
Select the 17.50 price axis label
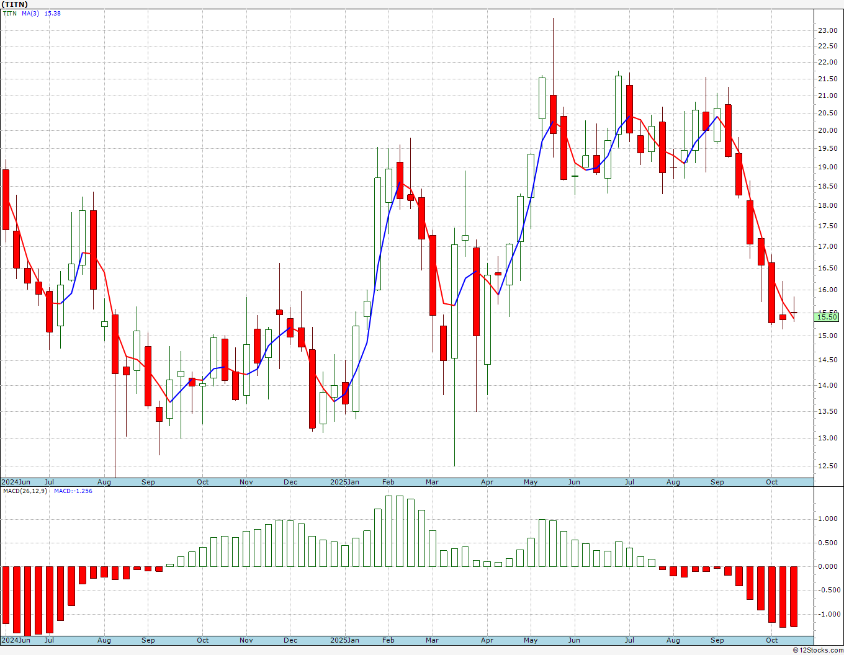[827, 226]
